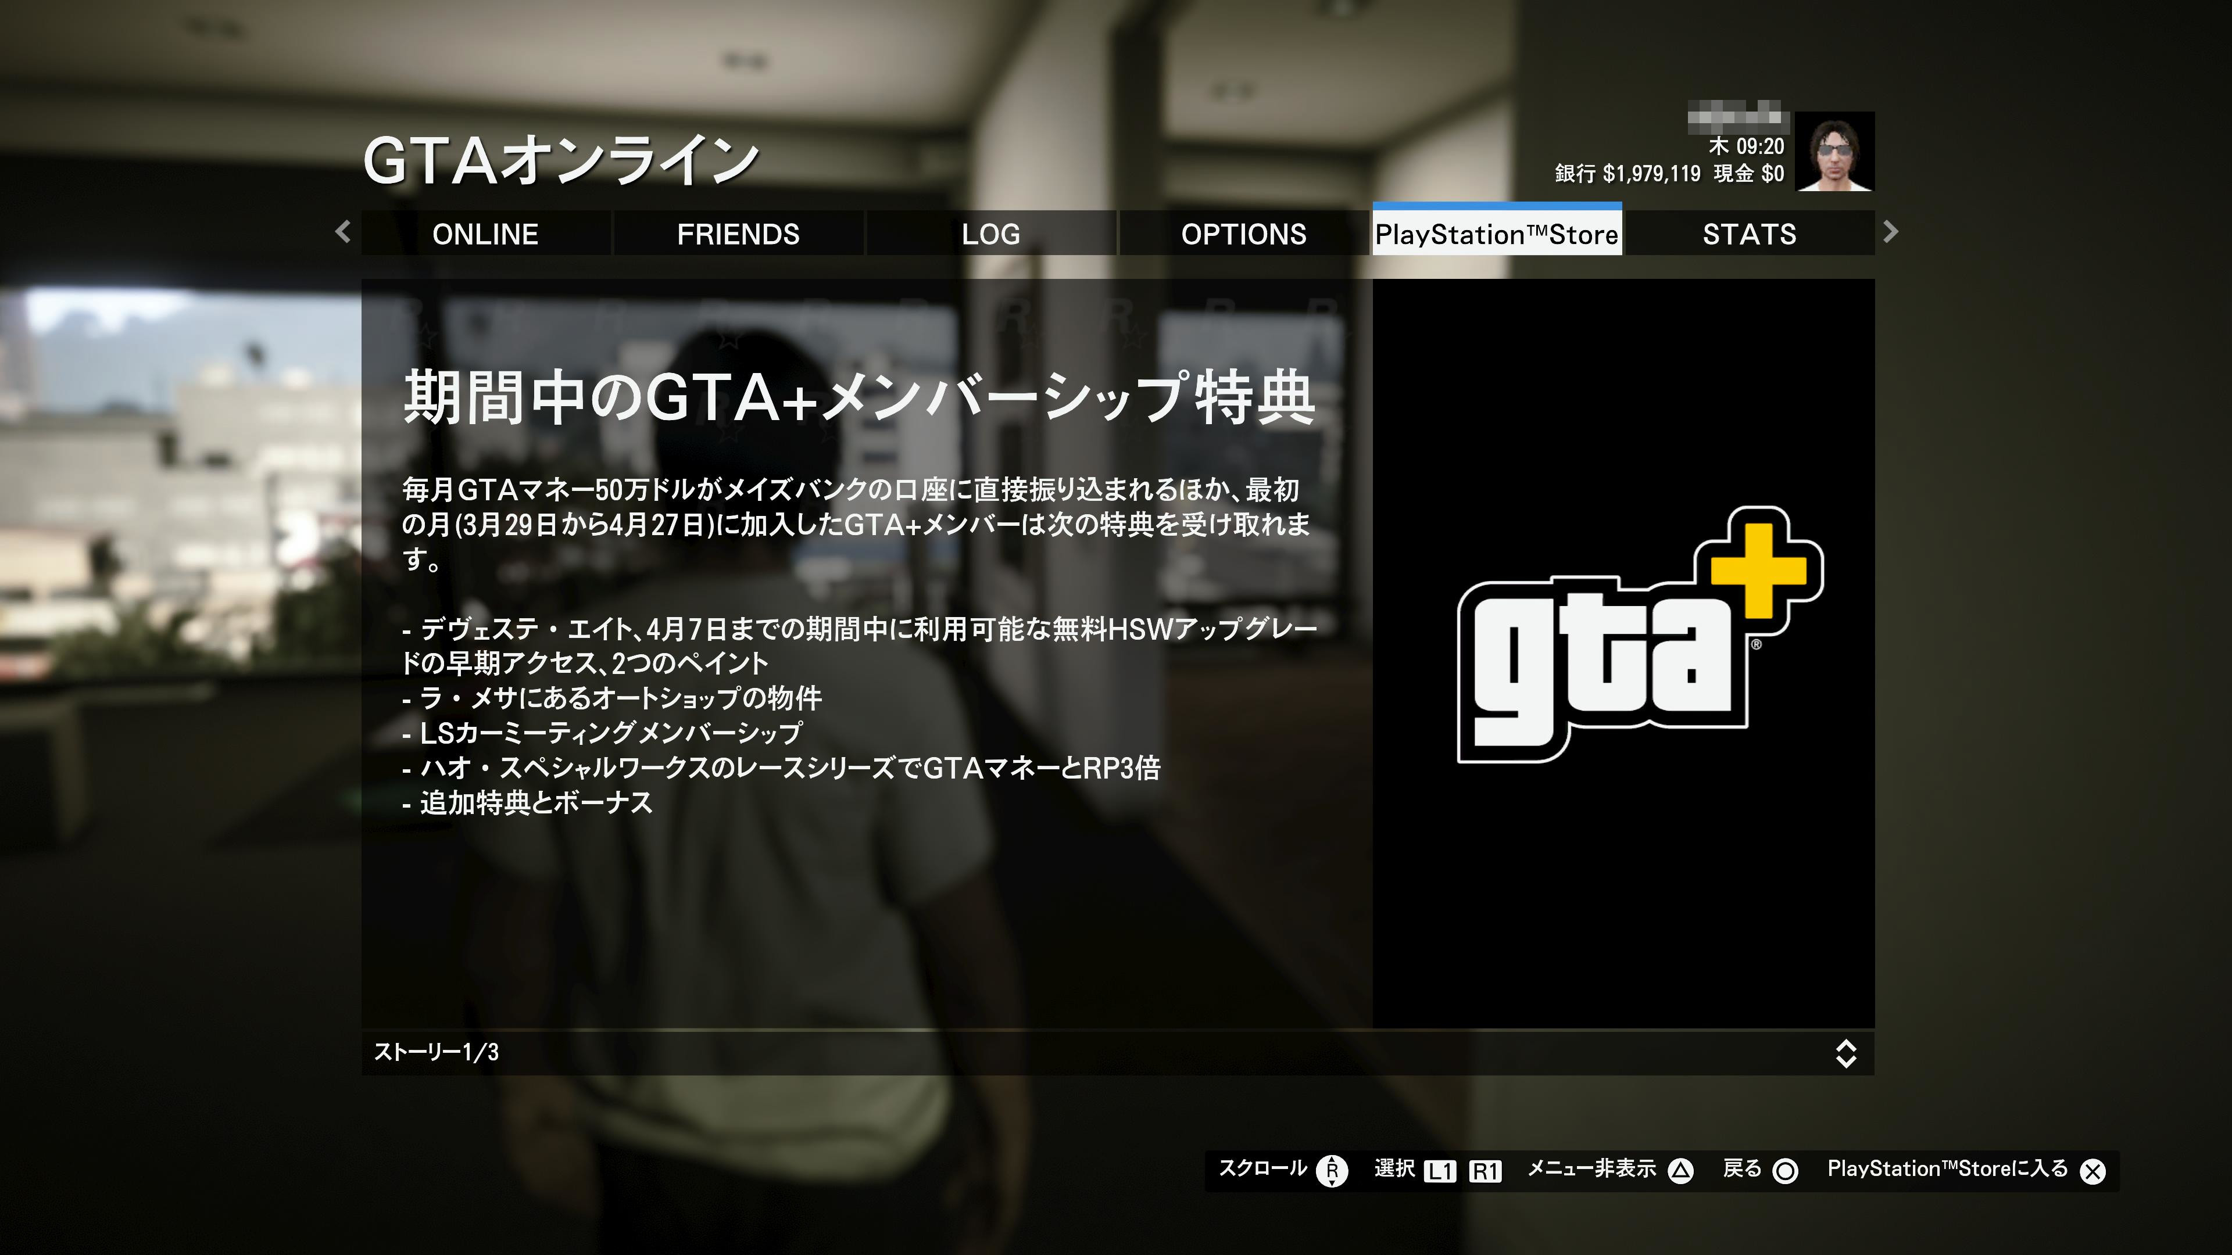Open the STATS tab

tap(1750, 233)
